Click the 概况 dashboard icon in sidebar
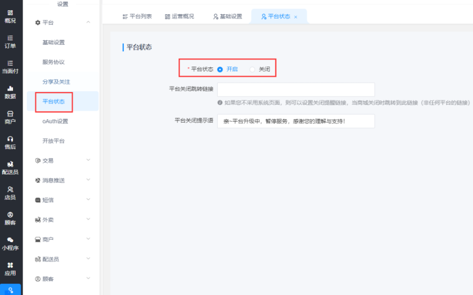The height and width of the screenshot is (295, 473). click(x=10, y=13)
